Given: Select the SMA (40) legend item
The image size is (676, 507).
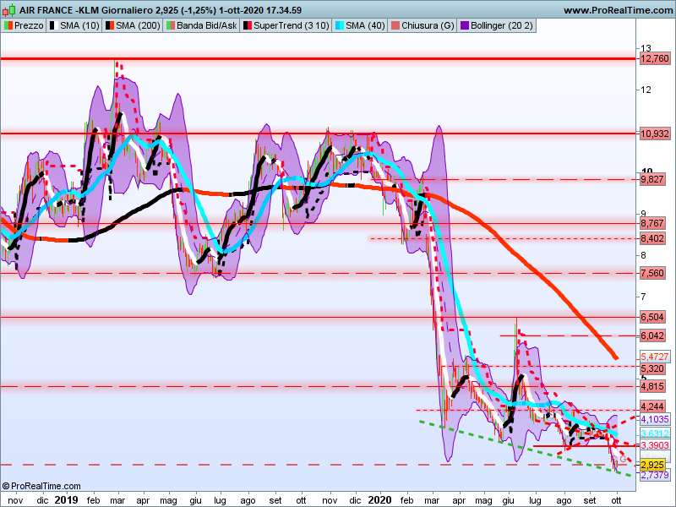Looking at the screenshot, I should (360, 25).
